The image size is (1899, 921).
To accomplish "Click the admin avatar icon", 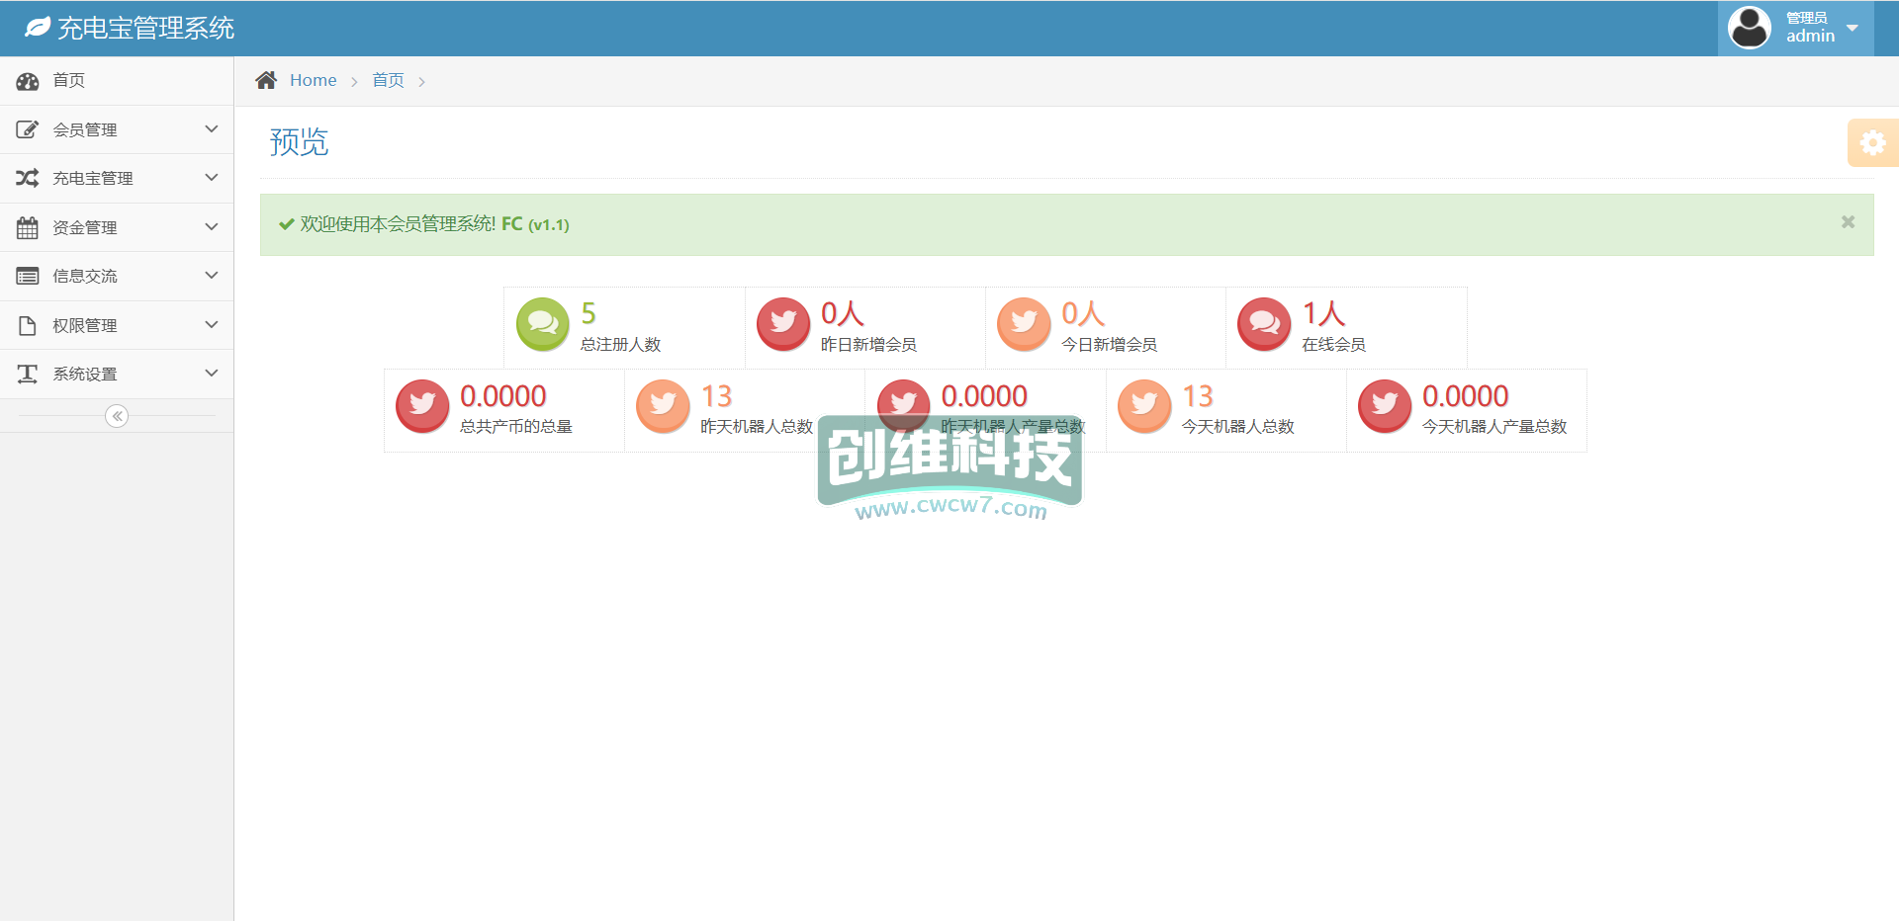I will 1749,28.
